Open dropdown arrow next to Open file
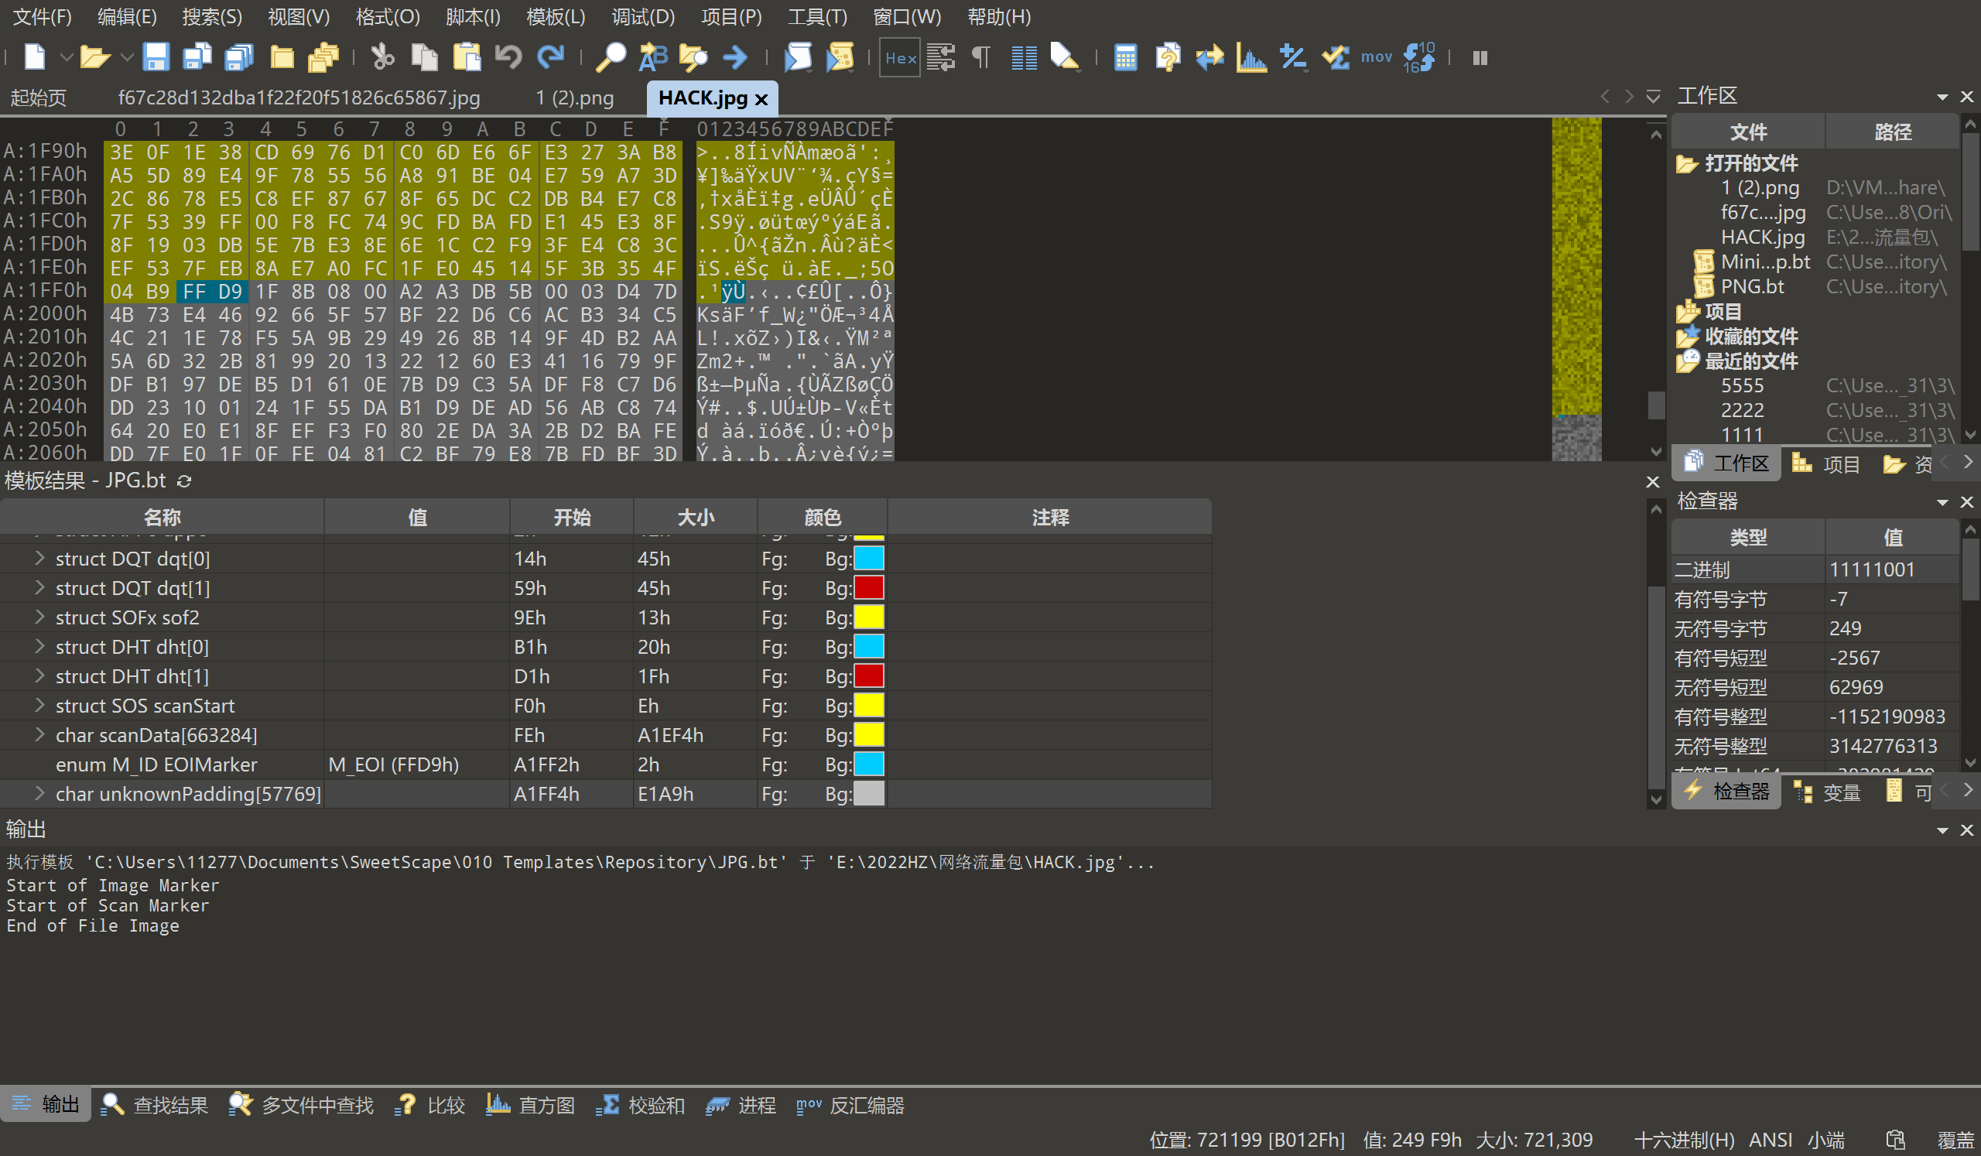Image resolution: width=1981 pixels, height=1156 pixels. pos(126,57)
